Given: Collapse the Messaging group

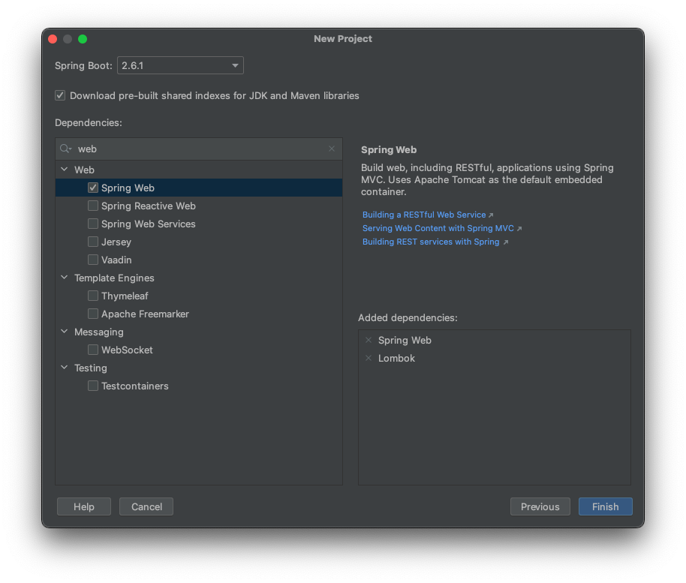Looking at the screenshot, I should 65,332.
